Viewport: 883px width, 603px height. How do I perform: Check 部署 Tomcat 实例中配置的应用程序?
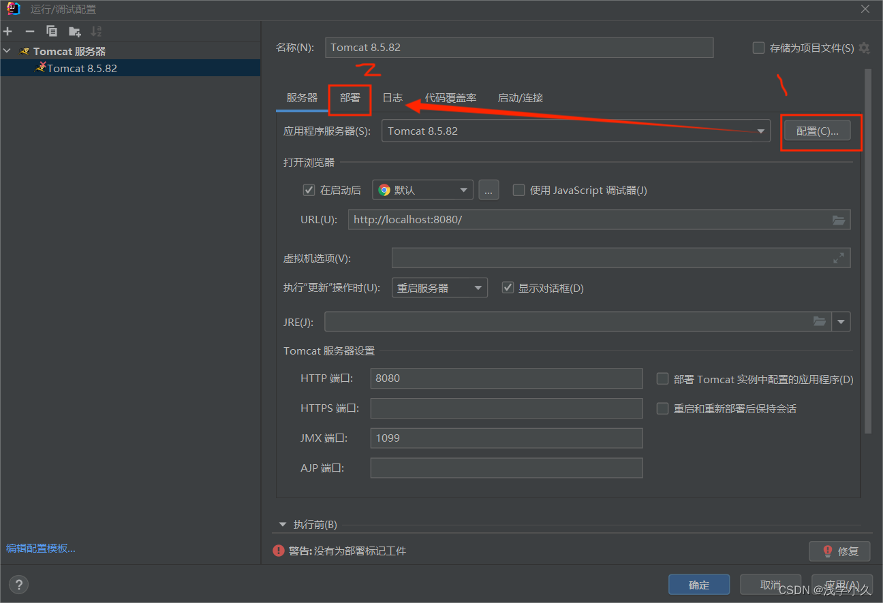point(662,379)
